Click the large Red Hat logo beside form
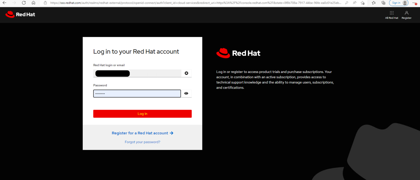Screen dimensions: 420x180 point(238,53)
